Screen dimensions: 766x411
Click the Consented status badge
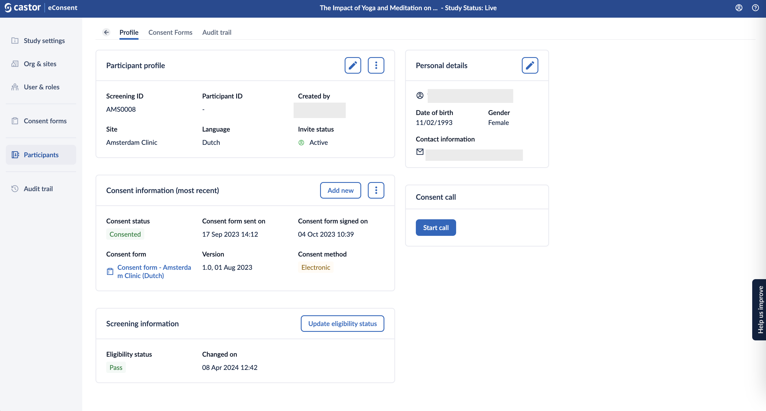[125, 234]
